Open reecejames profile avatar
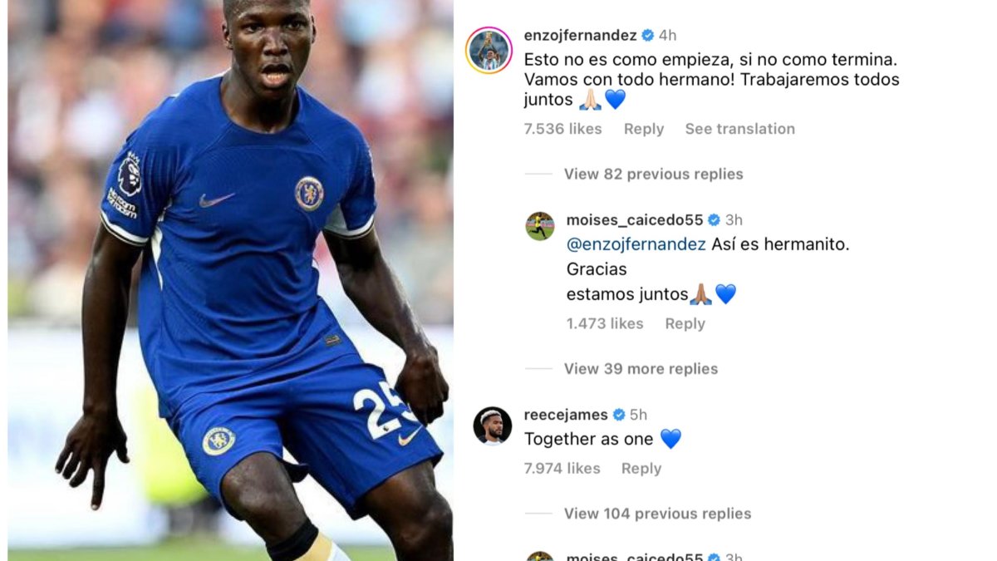This screenshot has width=997, height=561. tap(492, 426)
